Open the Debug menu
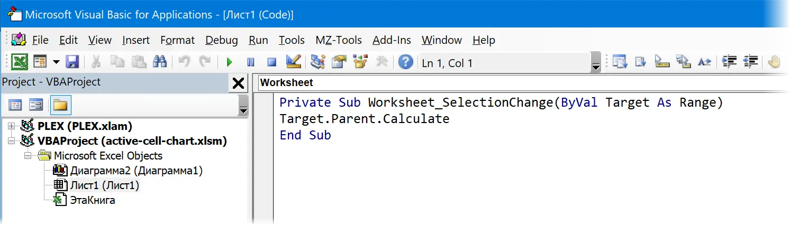The height and width of the screenshot is (225, 790). [x=222, y=40]
